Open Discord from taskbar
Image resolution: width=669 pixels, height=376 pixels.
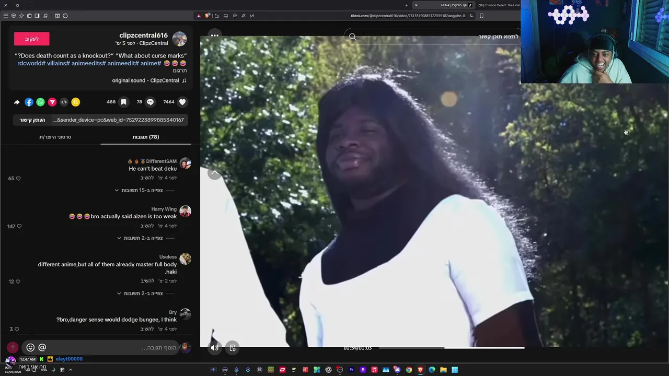pos(397,370)
